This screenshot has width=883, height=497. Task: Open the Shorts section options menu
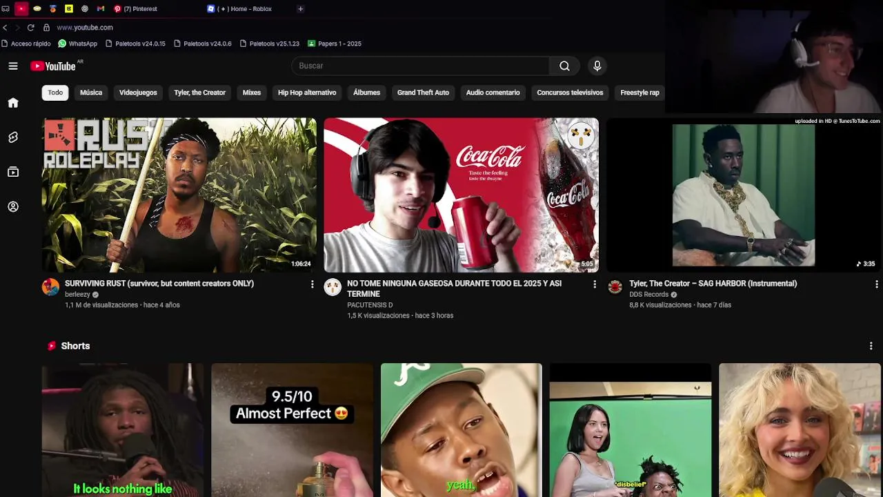(871, 346)
